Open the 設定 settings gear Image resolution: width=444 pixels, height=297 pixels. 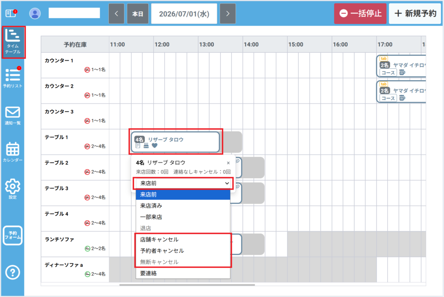13,189
